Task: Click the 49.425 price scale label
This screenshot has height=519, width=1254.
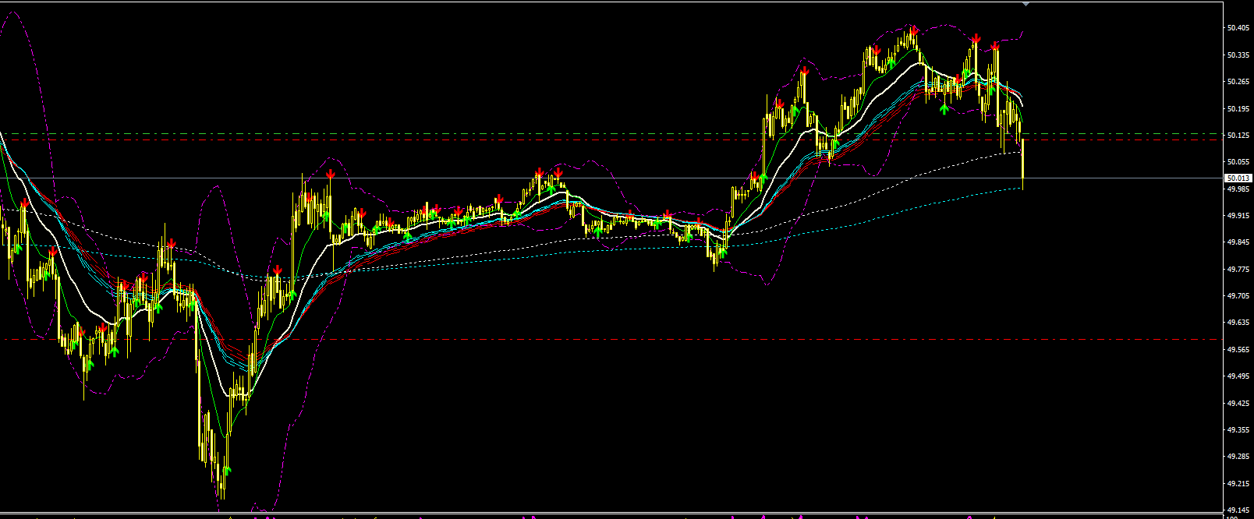Action: (x=1237, y=404)
